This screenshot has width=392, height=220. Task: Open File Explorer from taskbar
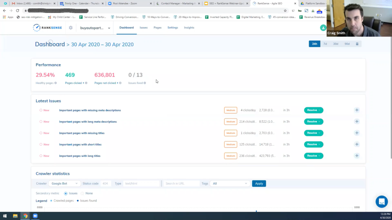click(x=15, y=216)
